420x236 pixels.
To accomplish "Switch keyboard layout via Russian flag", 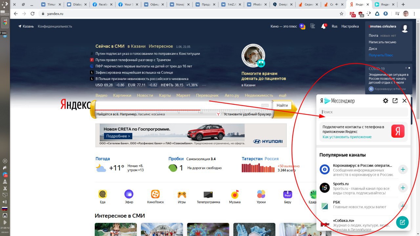I will point(5,208).
